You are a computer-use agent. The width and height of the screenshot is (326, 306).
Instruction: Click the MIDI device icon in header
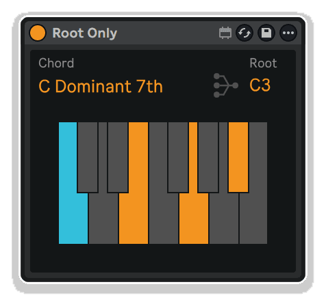225,33
